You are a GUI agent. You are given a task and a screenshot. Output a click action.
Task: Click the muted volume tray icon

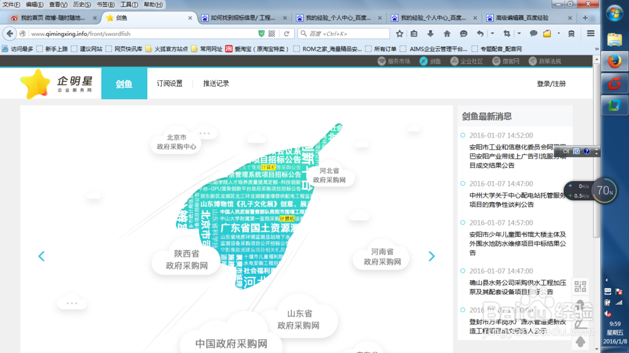608,313
